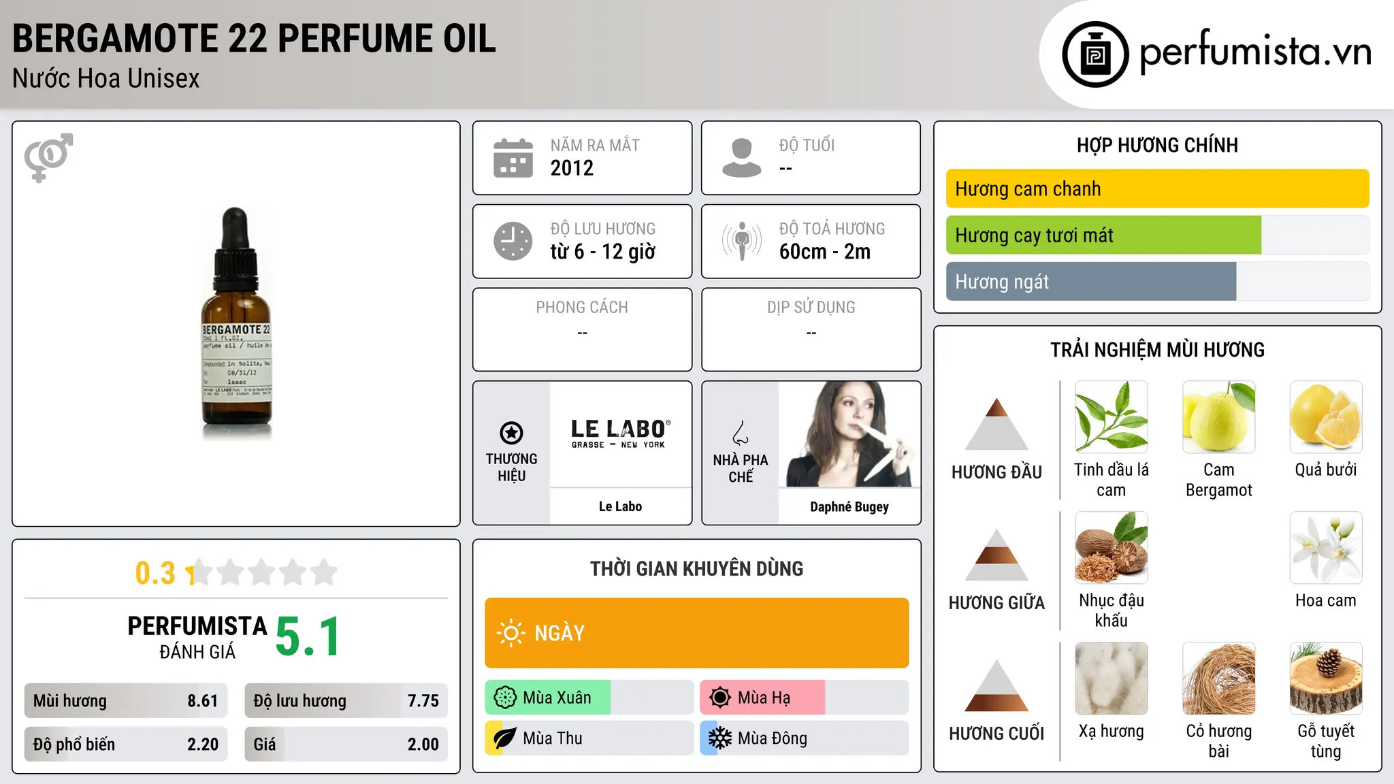Click the user rating value 0.3
Screen dimensions: 1394x784
[x=155, y=573]
